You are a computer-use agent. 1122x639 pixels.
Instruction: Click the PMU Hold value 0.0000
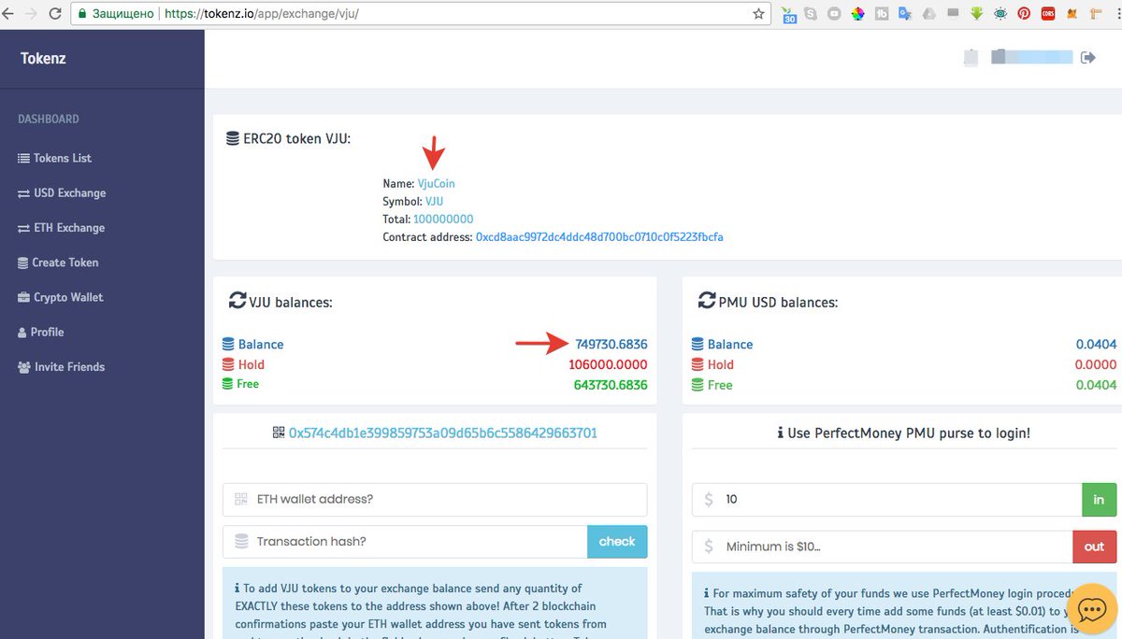pyautogui.click(x=1096, y=364)
